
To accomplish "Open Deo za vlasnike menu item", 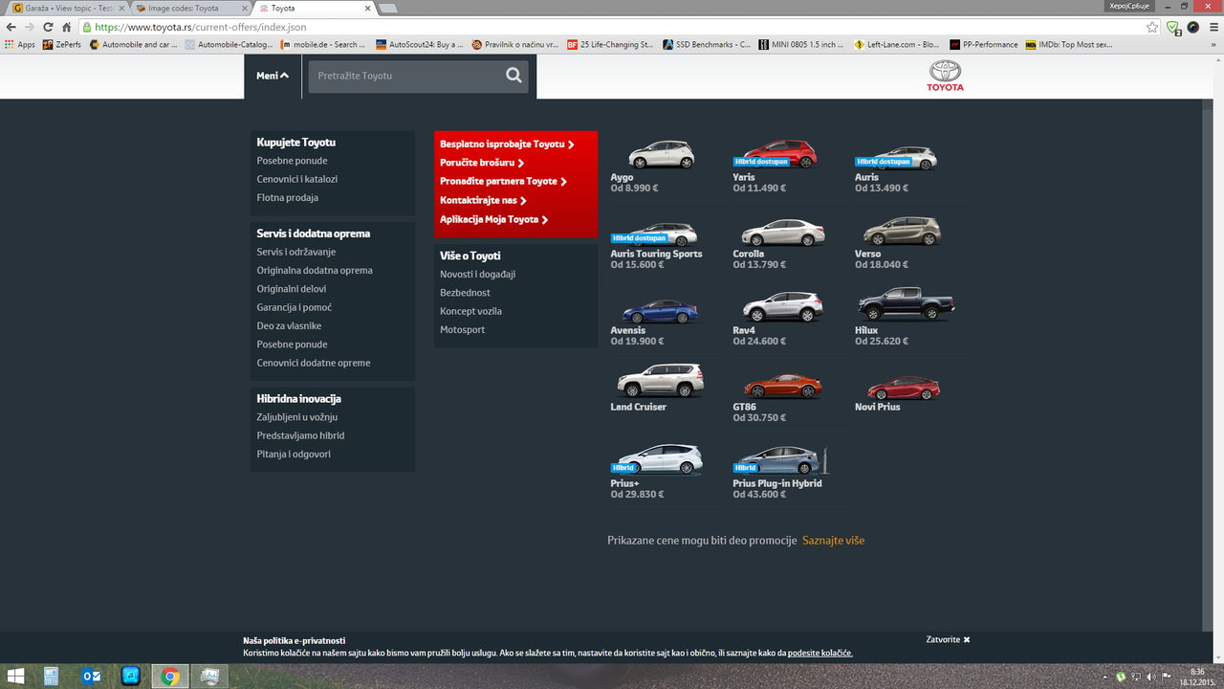I will coord(289,325).
